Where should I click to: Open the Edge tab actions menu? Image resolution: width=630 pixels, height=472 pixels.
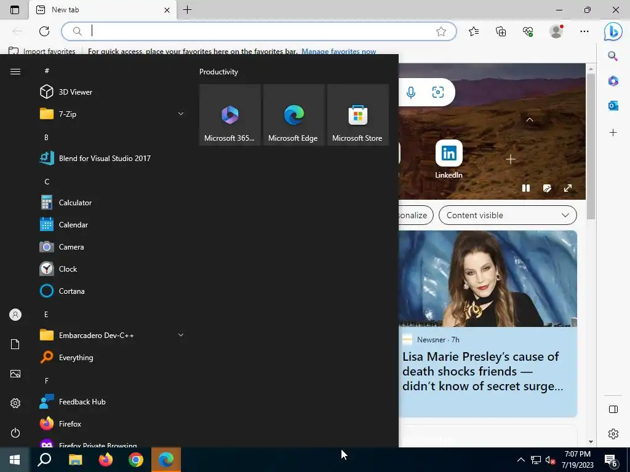coord(15,10)
